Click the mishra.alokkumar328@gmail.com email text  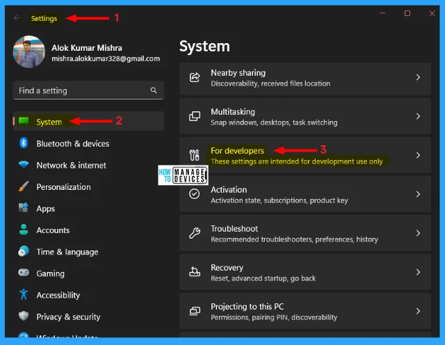pyautogui.click(x=106, y=58)
